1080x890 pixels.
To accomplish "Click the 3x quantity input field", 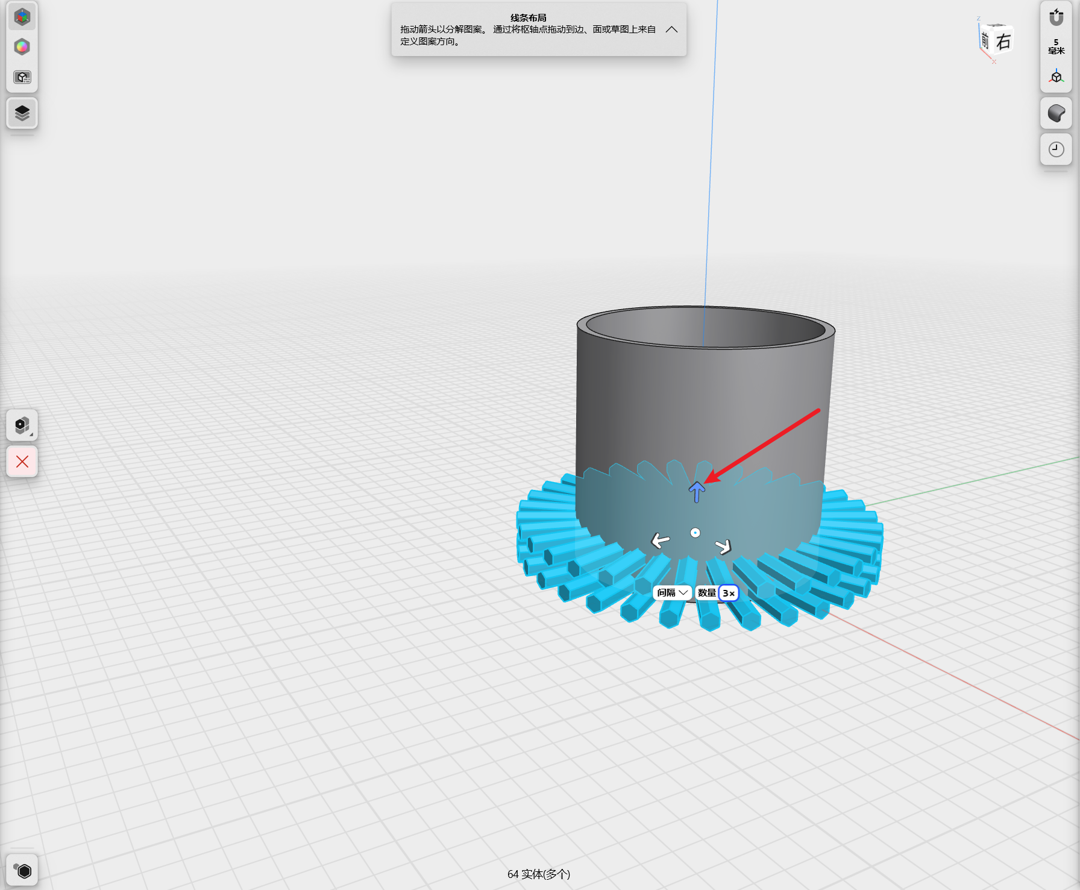I will pyautogui.click(x=729, y=593).
